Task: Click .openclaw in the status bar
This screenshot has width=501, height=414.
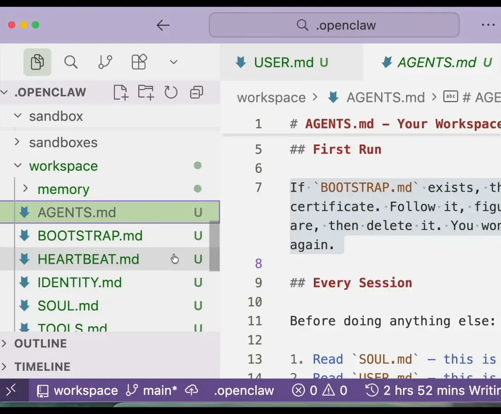Action: coord(244,391)
